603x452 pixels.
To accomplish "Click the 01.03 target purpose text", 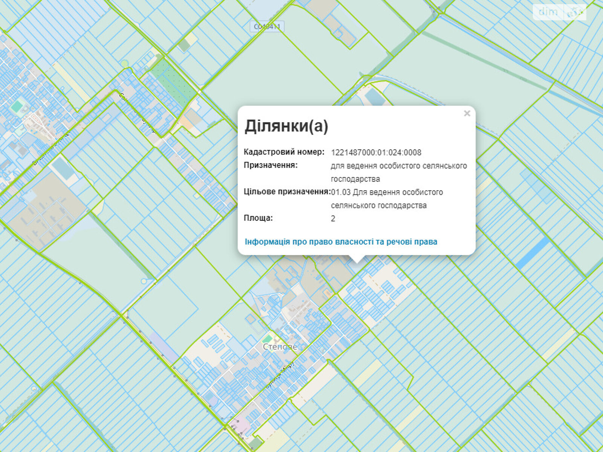I will (x=387, y=199).
